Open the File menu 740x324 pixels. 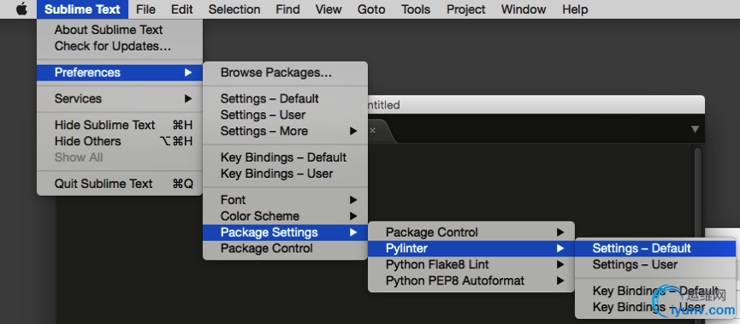145,9
